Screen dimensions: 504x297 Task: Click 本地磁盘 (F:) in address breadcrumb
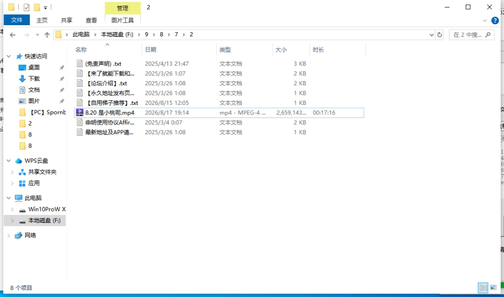[x=117, y=35]
